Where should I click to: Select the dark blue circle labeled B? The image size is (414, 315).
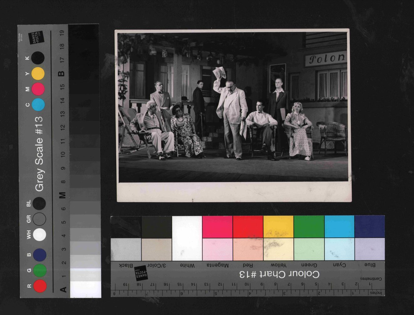40,255
